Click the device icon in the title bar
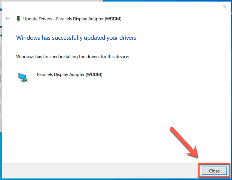The width and height of the screenshot is (232, 180). click(x=18, y=19)
